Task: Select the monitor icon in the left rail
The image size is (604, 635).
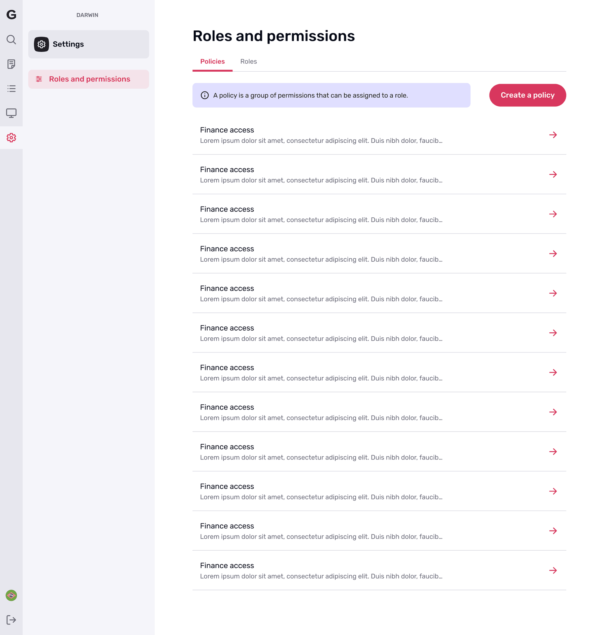Action: click(11, 113)
